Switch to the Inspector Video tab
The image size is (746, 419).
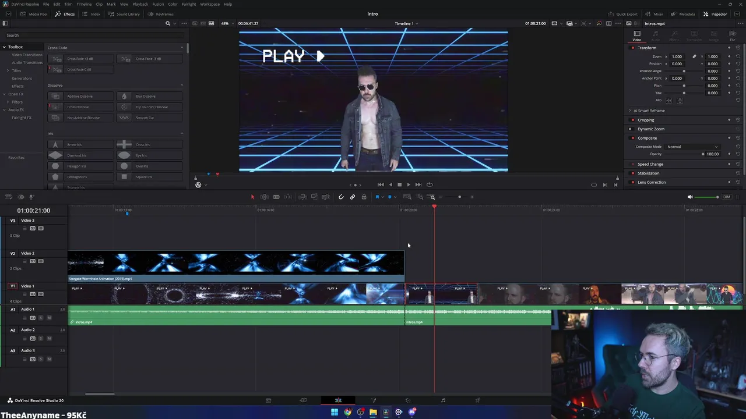[x=637, y=35]
